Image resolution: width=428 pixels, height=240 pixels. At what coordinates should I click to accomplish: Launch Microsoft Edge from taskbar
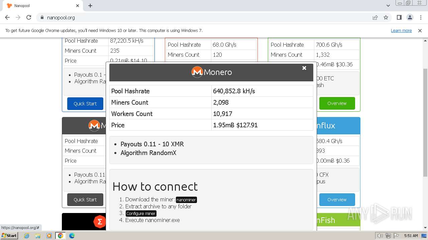pyautogui.click(x=72, y=236)
